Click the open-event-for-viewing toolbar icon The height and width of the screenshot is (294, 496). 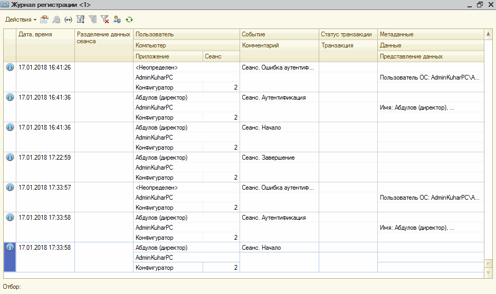tap(44, 19)
